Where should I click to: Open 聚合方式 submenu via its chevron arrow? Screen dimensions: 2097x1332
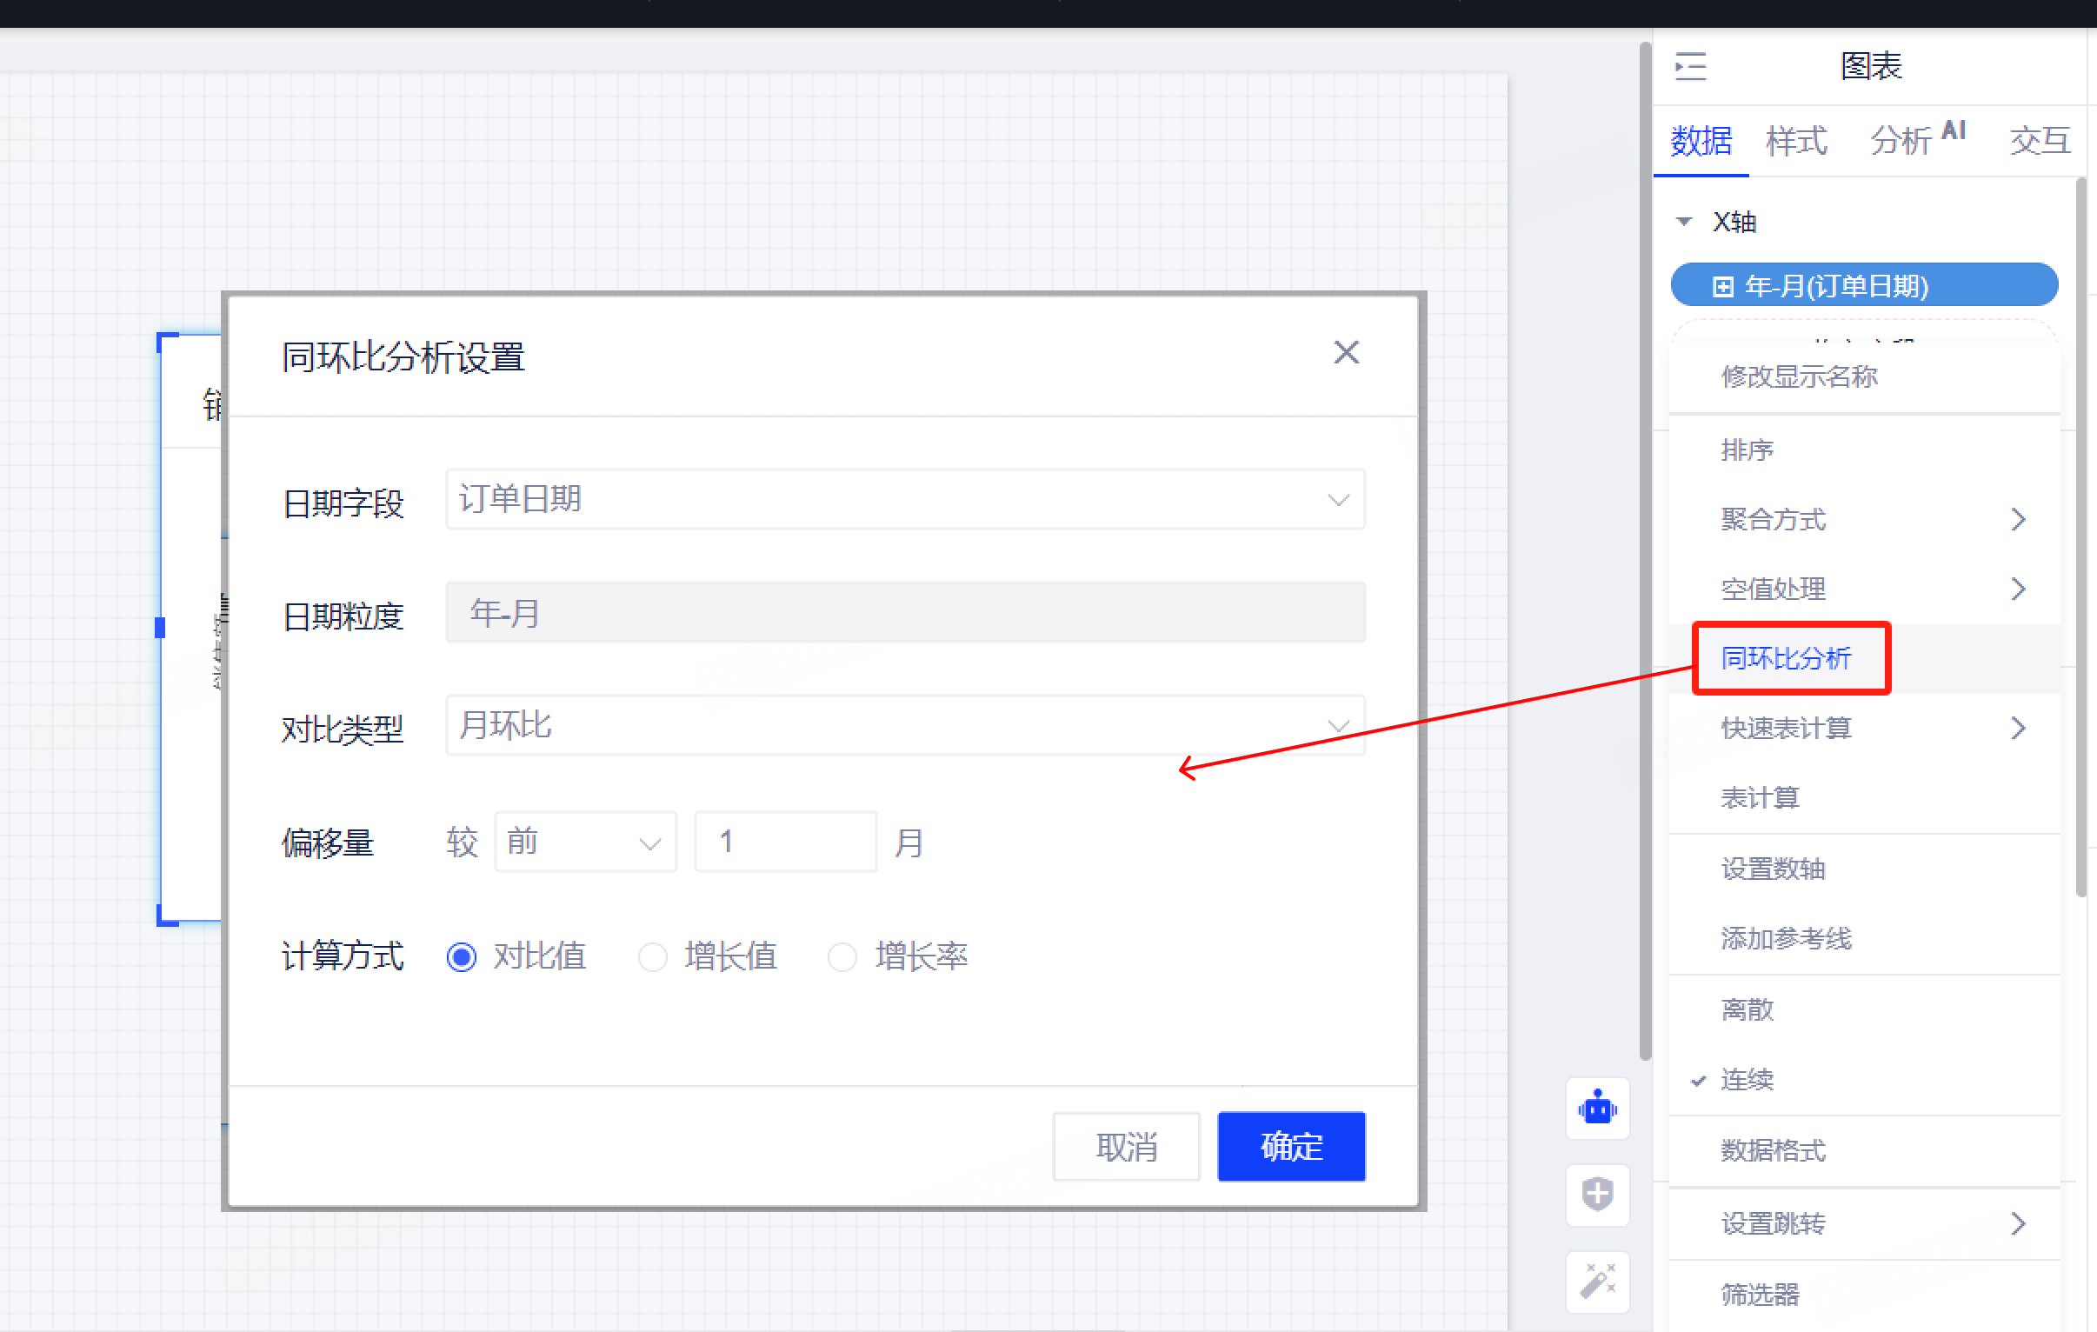coord(2018,520)
